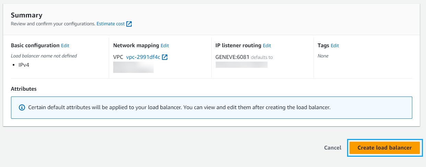
Task: Click the Attributes heading
Action: tap(24, 89)
